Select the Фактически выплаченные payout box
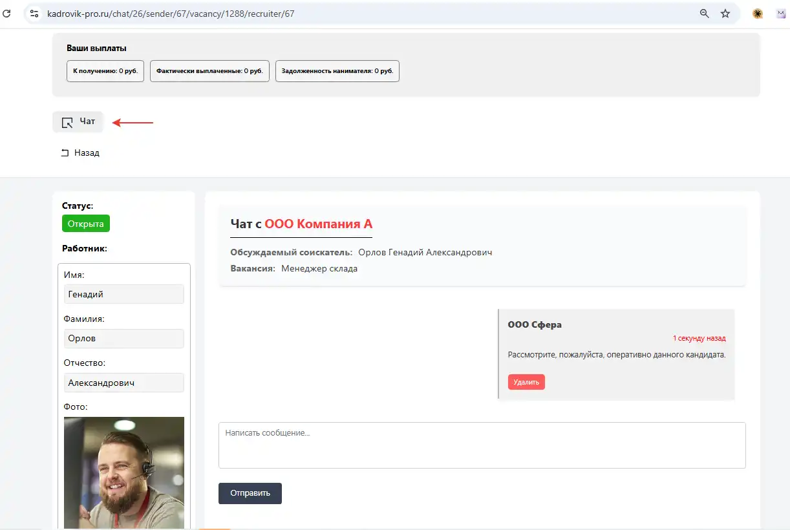790x530 pixels. click(x=209, y=71)
